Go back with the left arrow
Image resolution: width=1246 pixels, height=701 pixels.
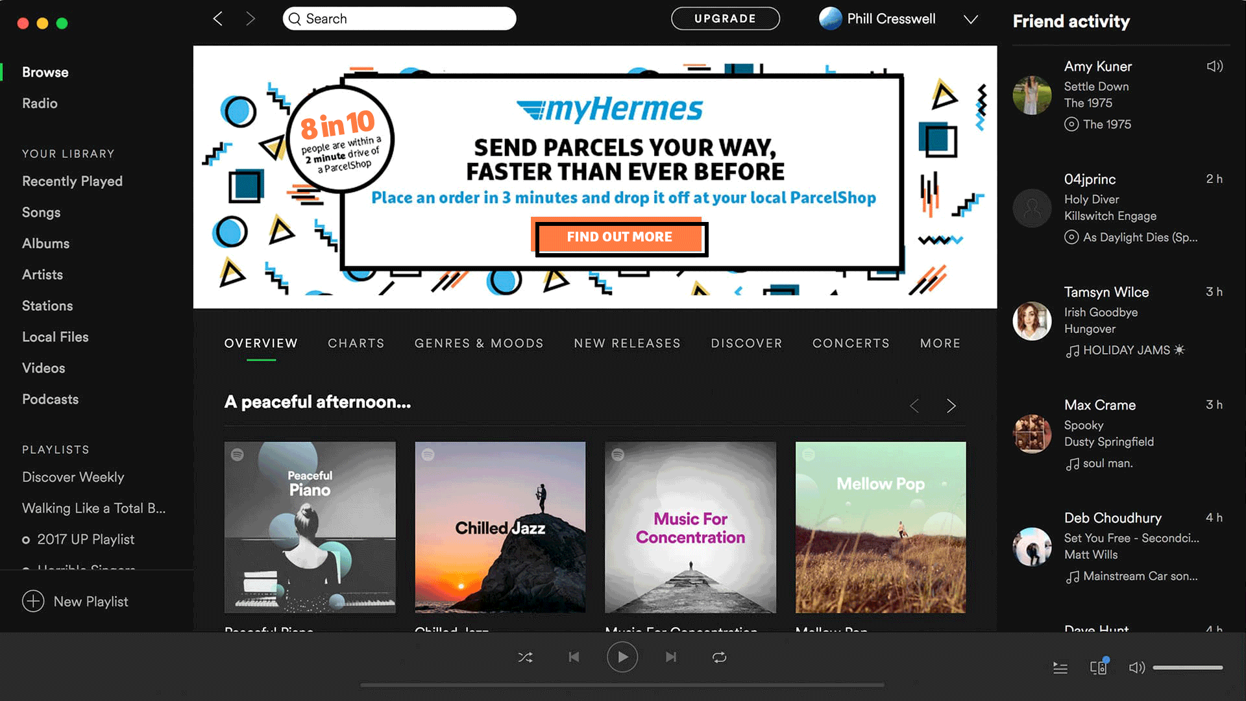(218, 19)
